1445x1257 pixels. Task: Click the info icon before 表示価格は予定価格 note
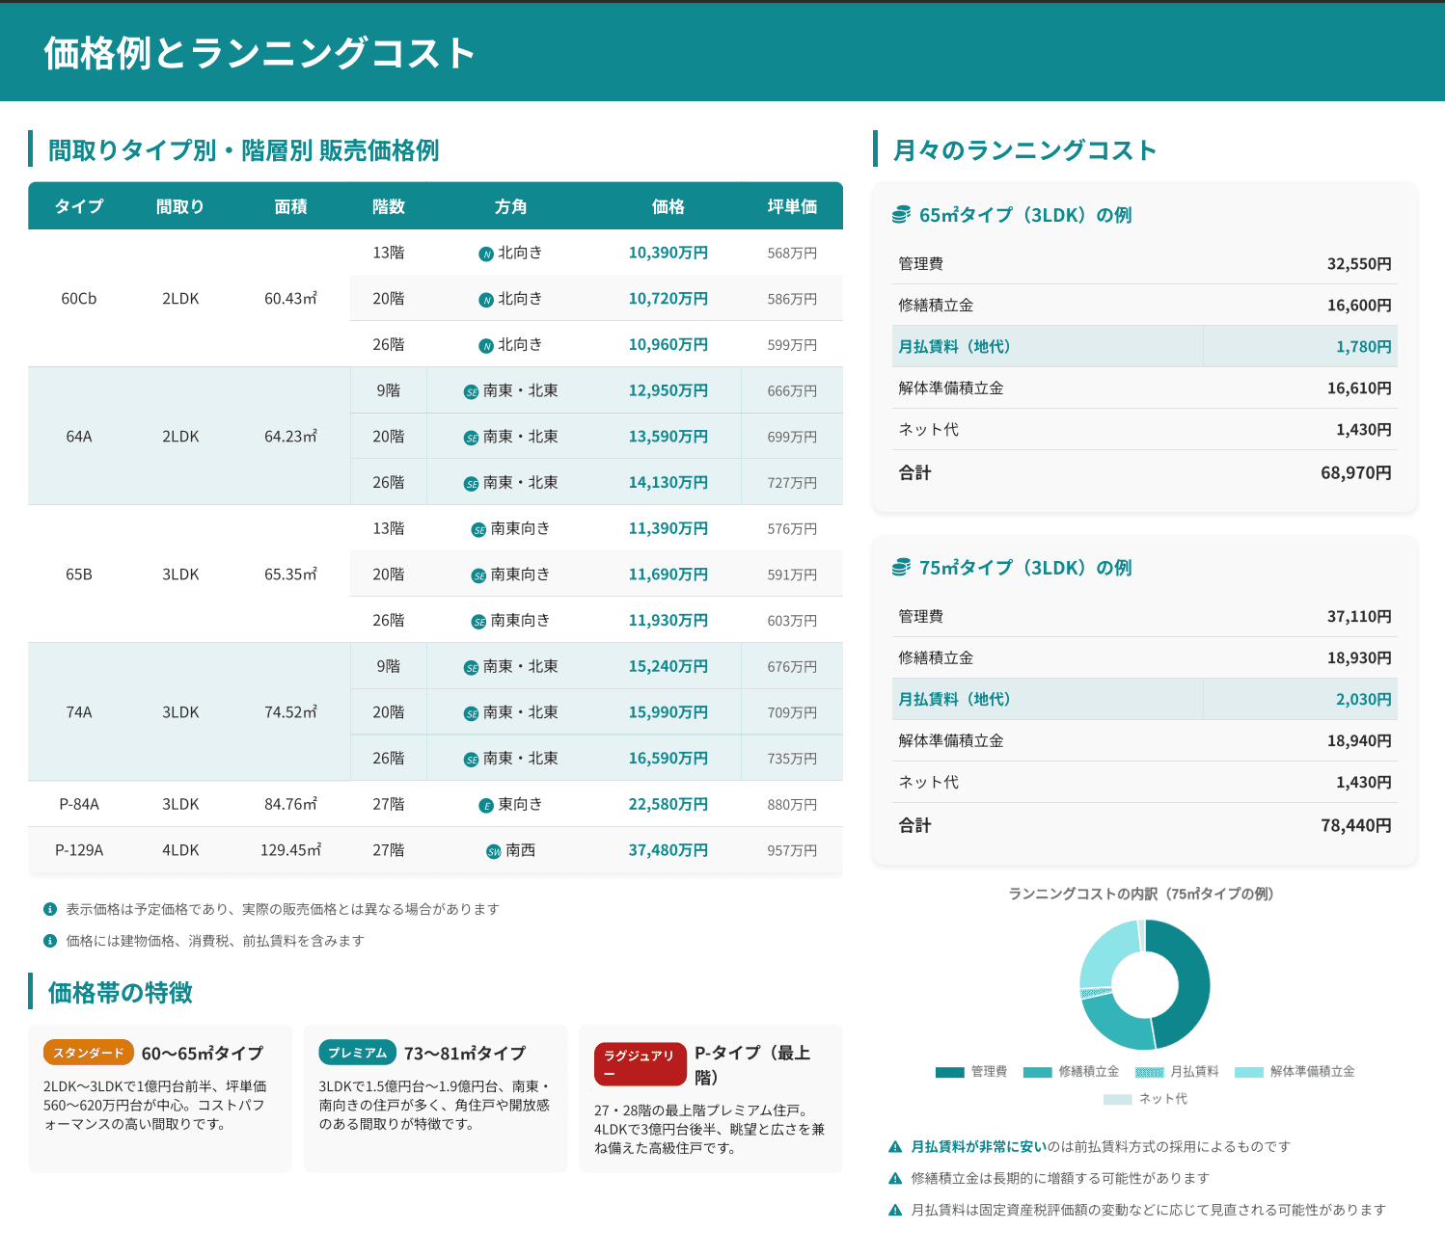point(48,908)
